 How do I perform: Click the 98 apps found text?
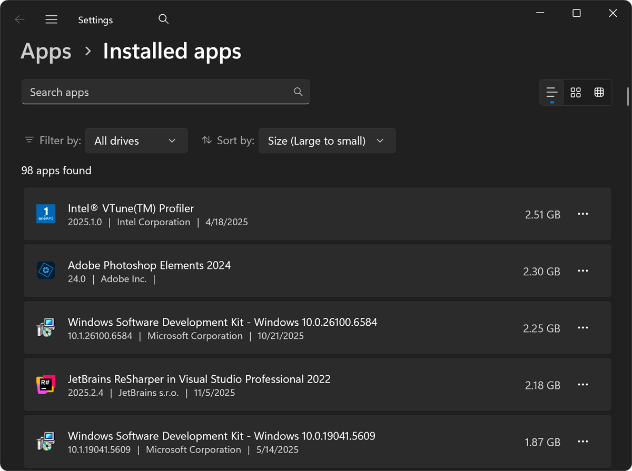pyautogui.click(x=56, y=171)
